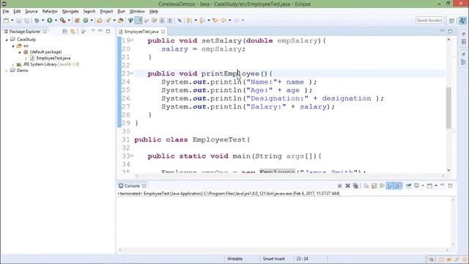Click the Open Type toolbar icon
469x264 pixels.
pos(100,21)
